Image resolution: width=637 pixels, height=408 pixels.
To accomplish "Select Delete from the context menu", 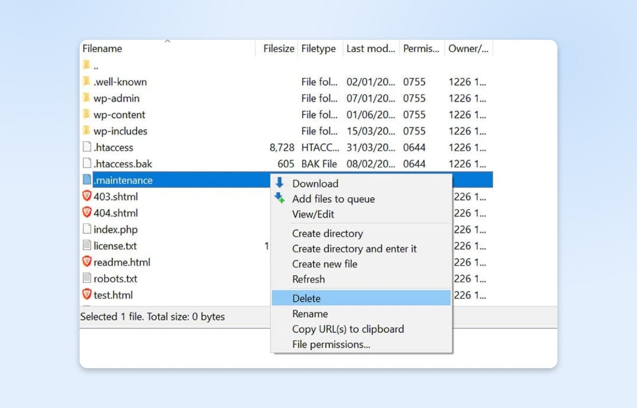I will 306,298.
